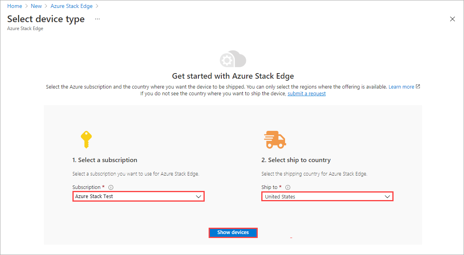Click the yellow key subscription icon
464x255 pixels.
(x=86, y=139)
